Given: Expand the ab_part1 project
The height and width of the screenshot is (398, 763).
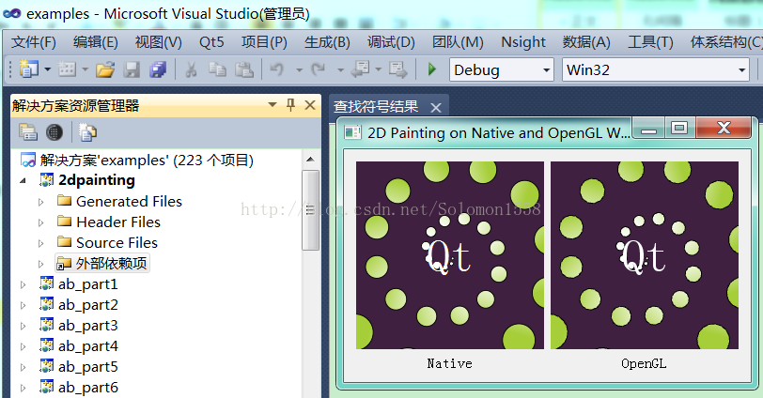Looking at the screenshot, I should [23, 284].
